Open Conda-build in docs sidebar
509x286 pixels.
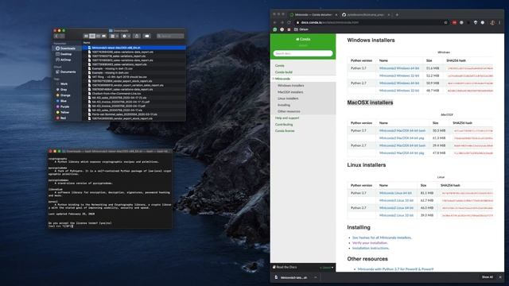[284, 72]
